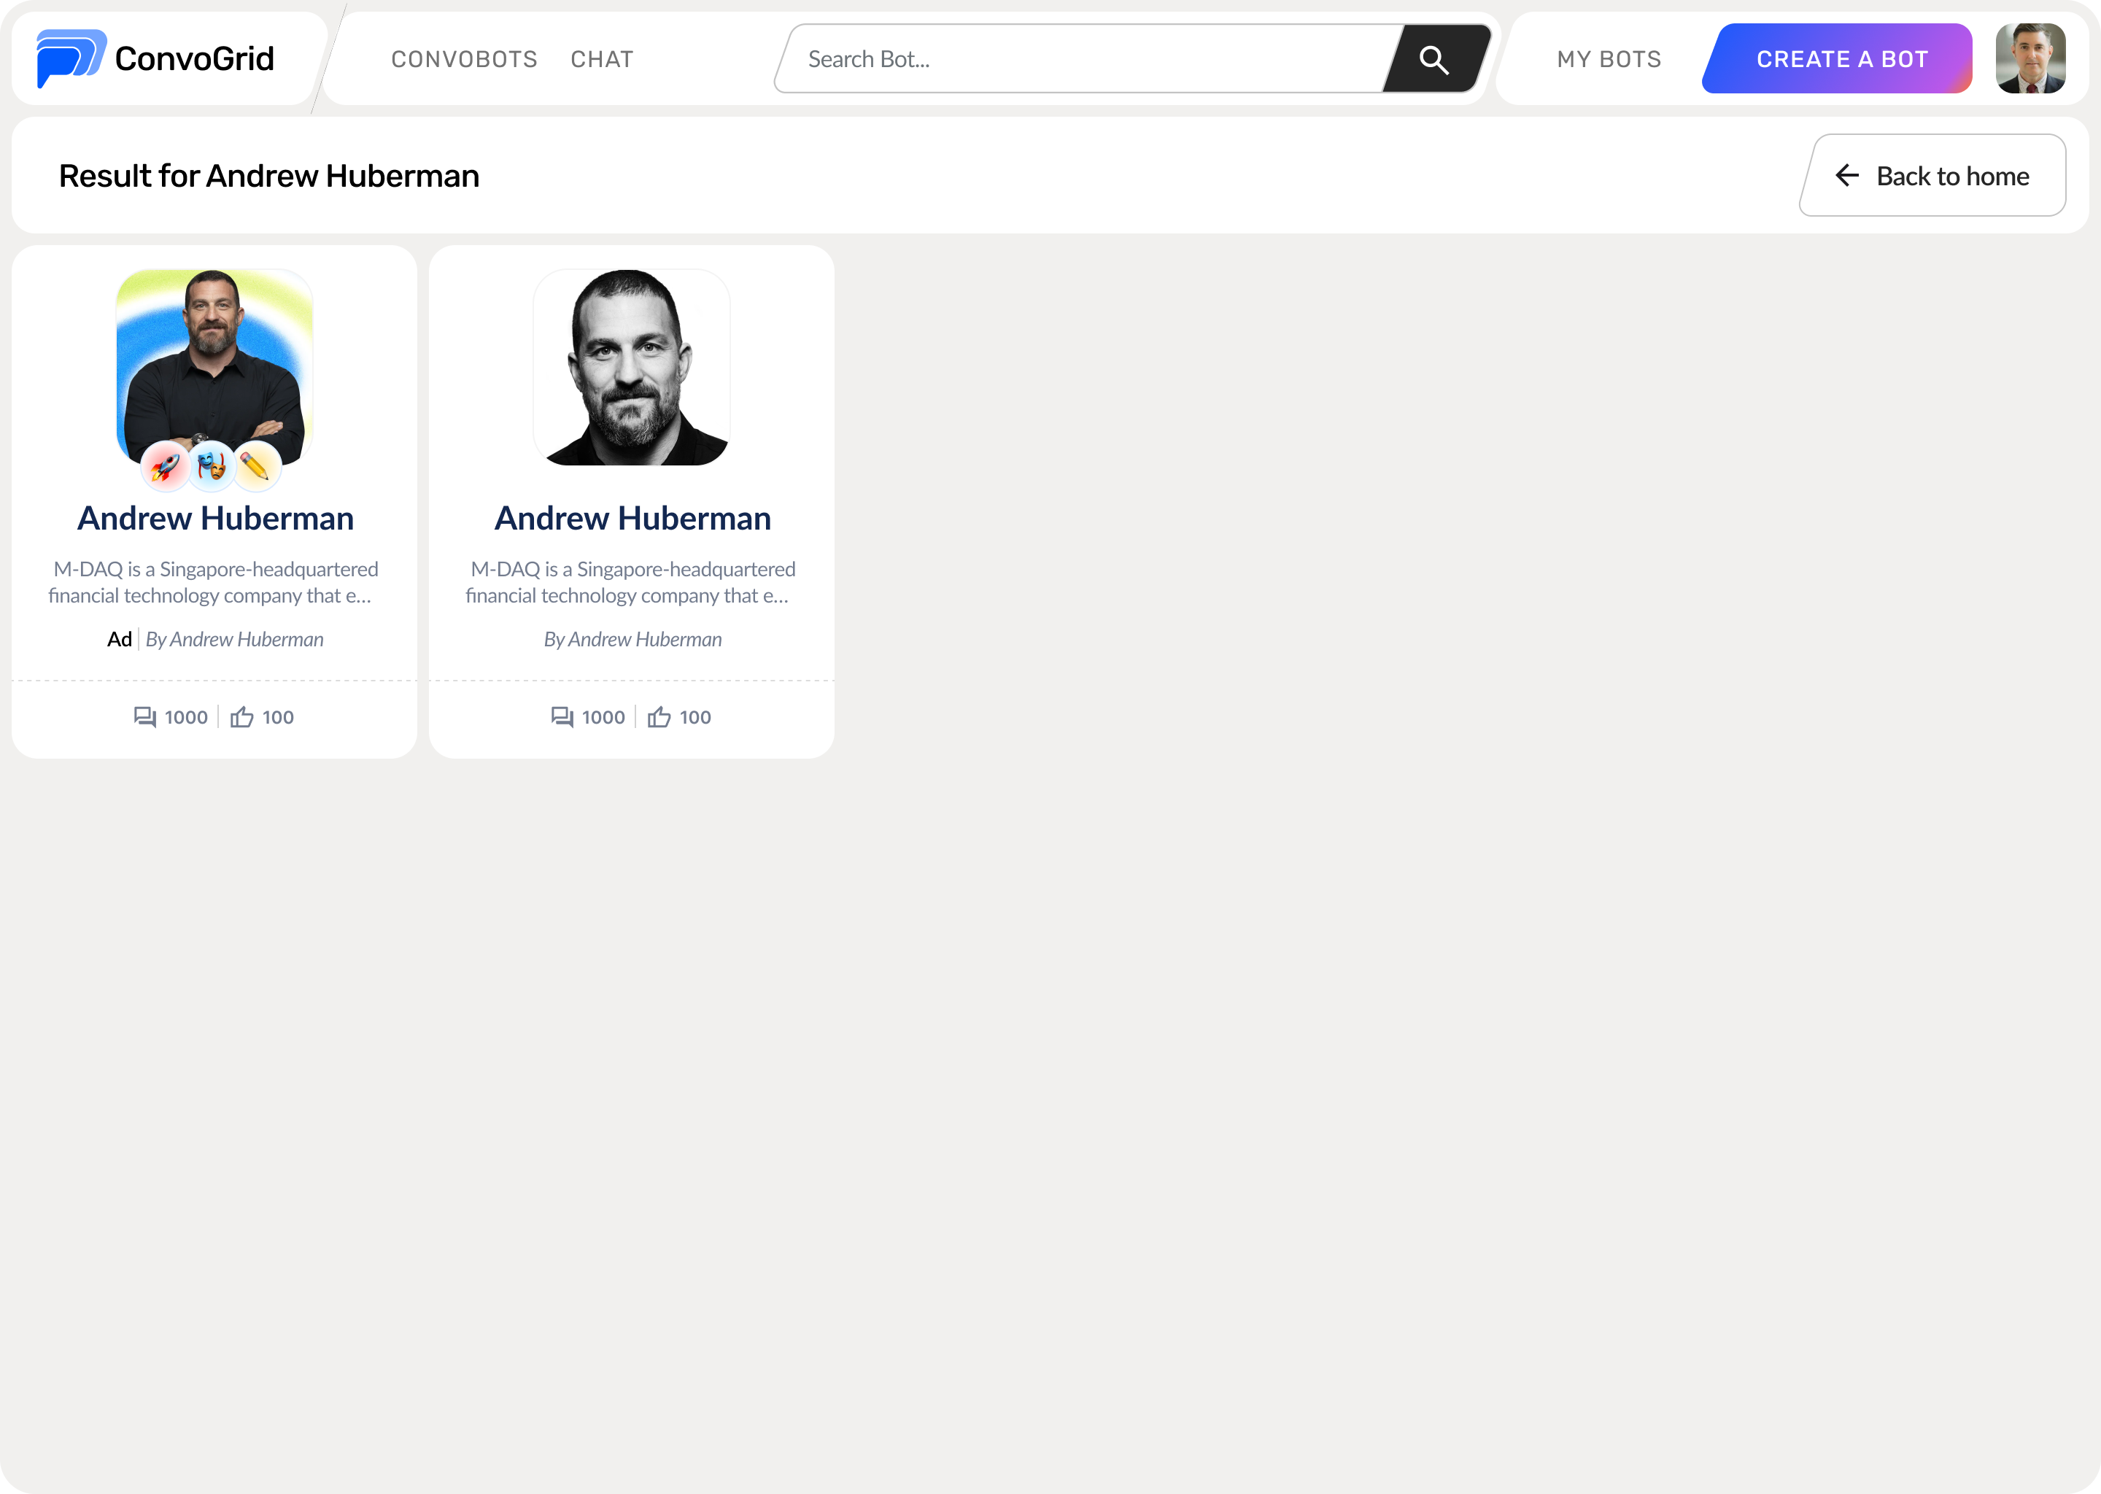Image resolution: width=2101 pixels, height=1494 pixels.
Task: Click the second card's Andrew Huberman title
Action: 632,518
